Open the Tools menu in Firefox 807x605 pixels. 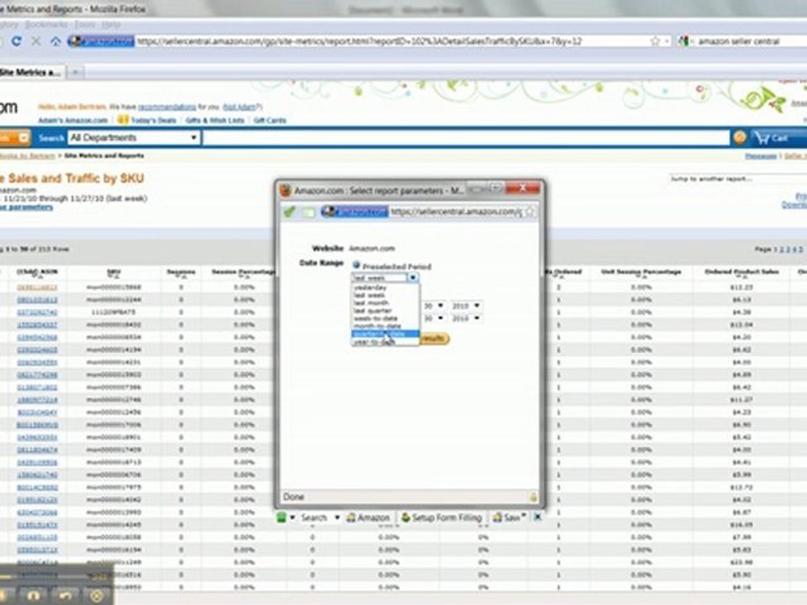coord(86,24)
